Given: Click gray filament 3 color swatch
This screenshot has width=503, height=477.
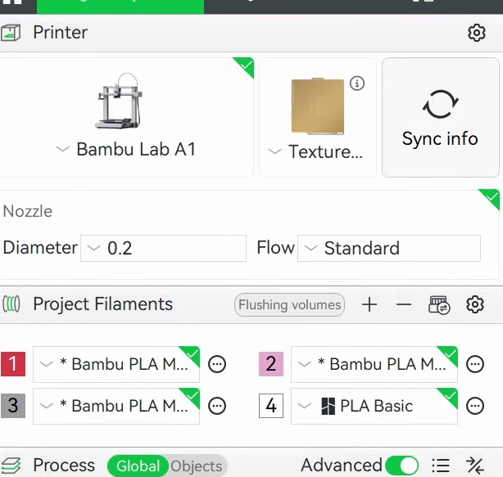Looking at the screenshot, I should (x=13, y=406).
